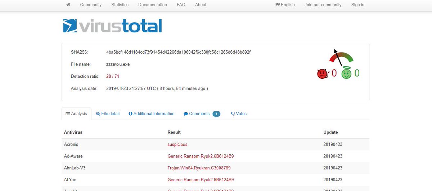Click the Ad-Aware row name
432x191 pixels.
pyautogui.click(x=73, y=156)
